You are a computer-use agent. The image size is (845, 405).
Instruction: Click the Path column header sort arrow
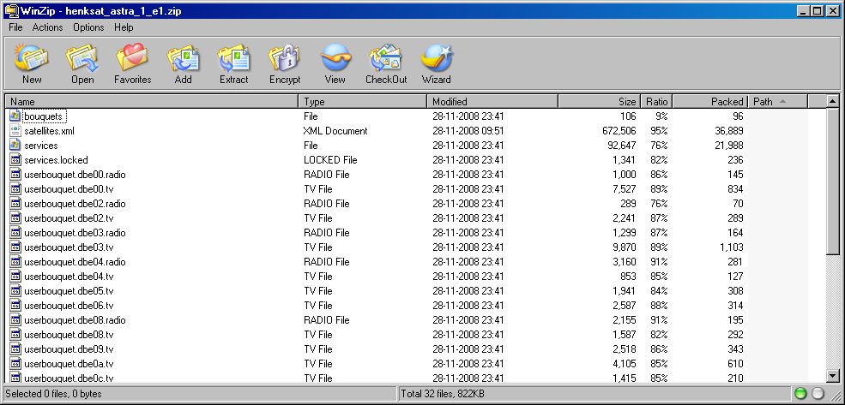[782, 101]
